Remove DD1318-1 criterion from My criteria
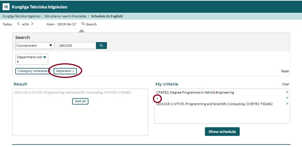 (287, 104)
